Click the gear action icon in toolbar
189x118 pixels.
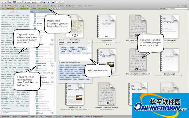(10, 2)
